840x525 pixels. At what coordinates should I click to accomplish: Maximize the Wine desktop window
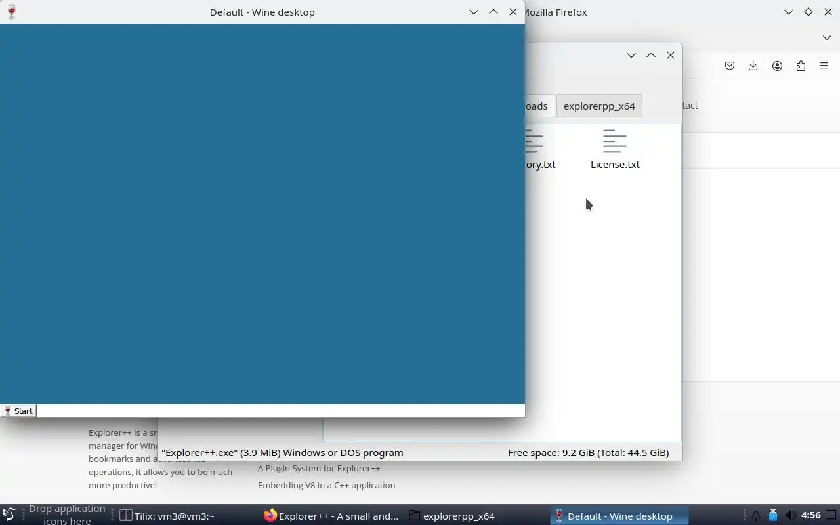[493, 12]
